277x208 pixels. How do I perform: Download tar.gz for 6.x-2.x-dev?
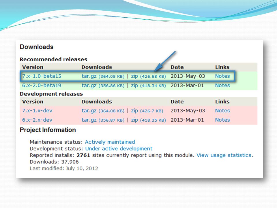pos(89,120)
